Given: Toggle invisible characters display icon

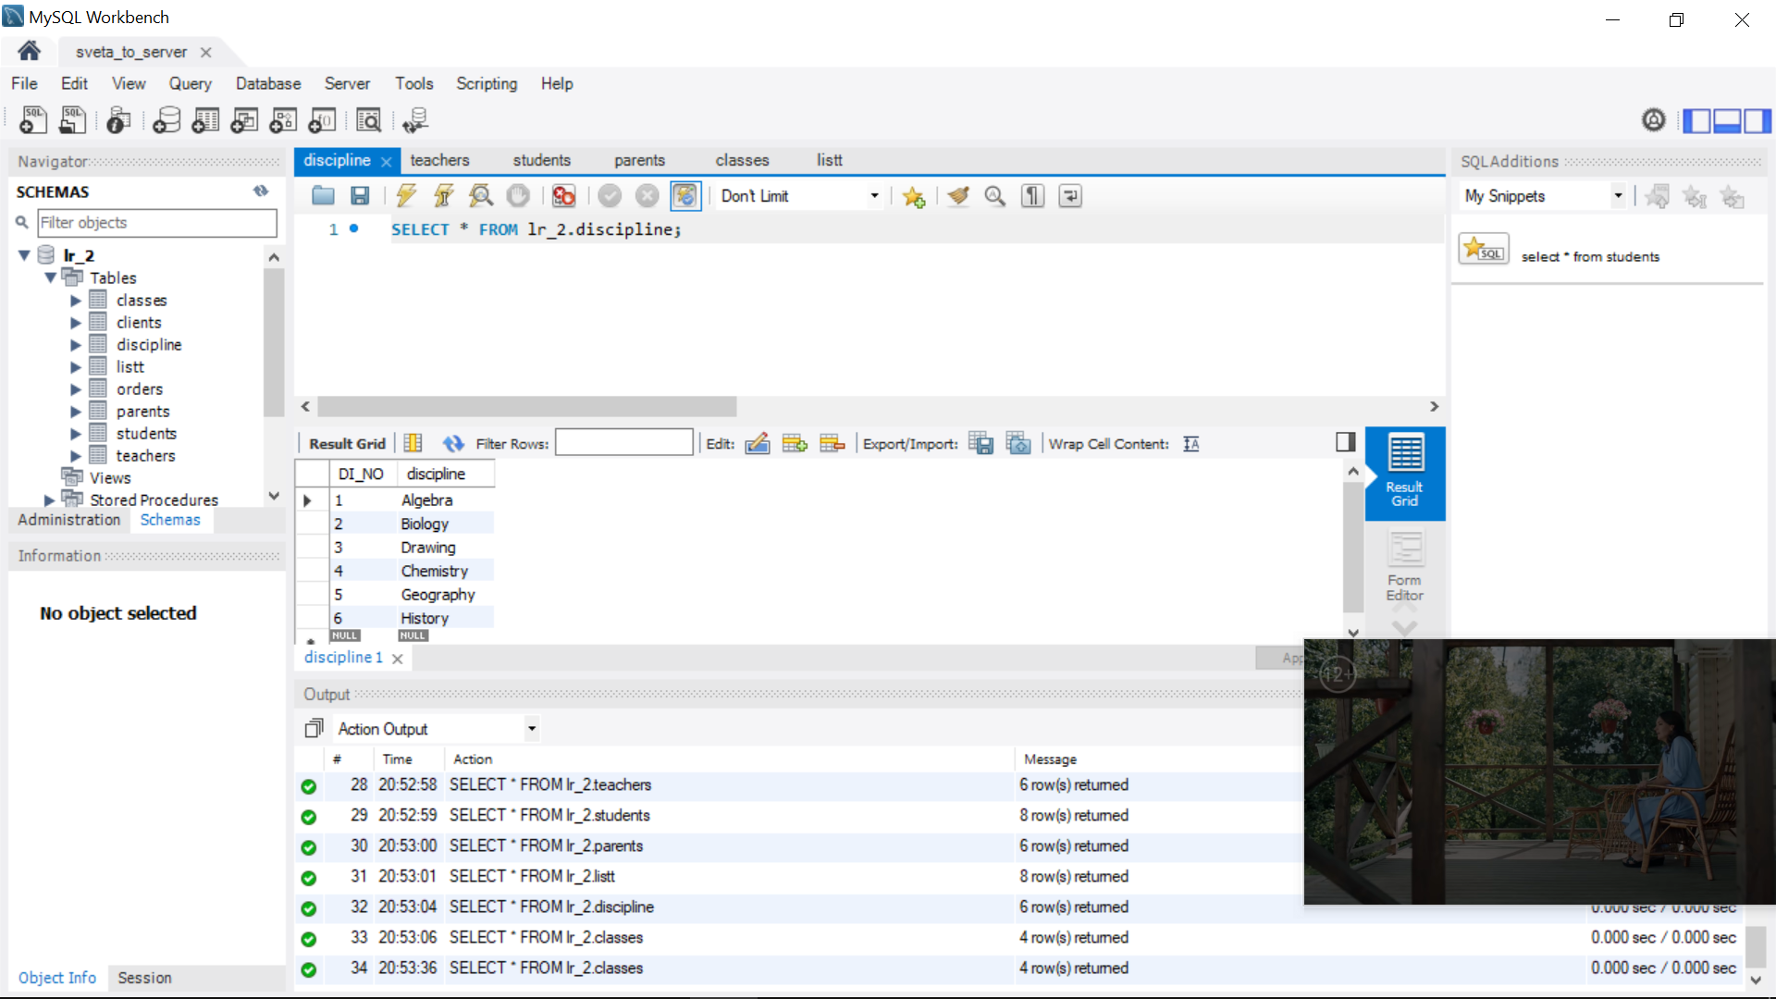Looking at the screenshot, I should coord(1032,195).
